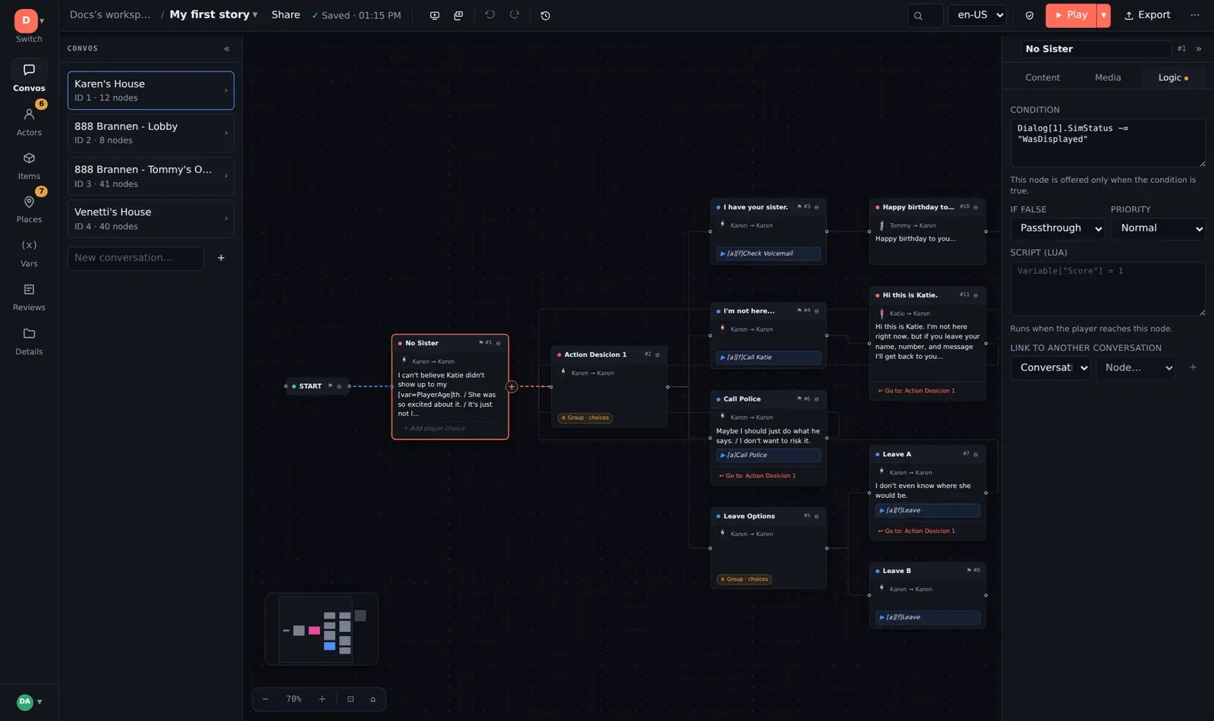Open the My first story title menu
Screen dimensions: 1214x721
[x=213, y=15]
